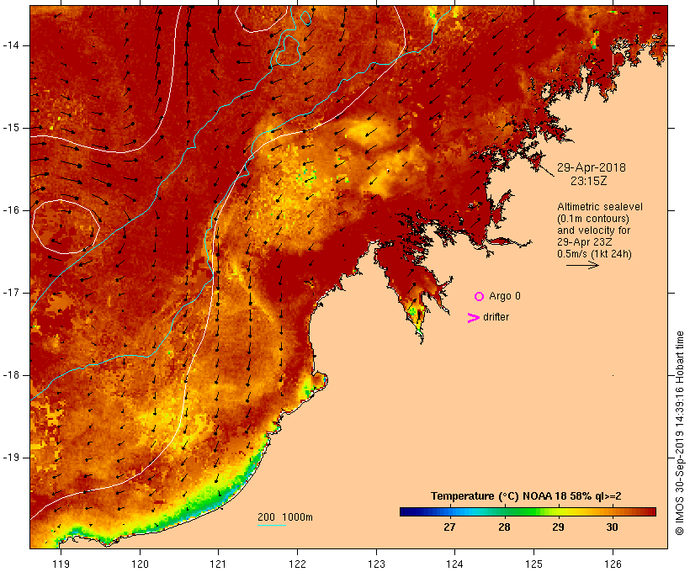Click the magenta drifter arrow symbol

(x=473, y=318)
